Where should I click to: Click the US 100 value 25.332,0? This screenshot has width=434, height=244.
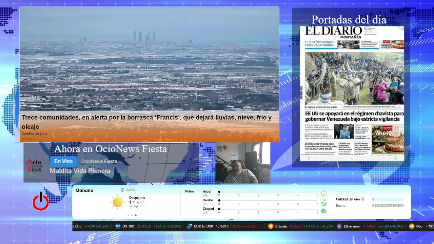pyautogui.click(x=144, y=226)
